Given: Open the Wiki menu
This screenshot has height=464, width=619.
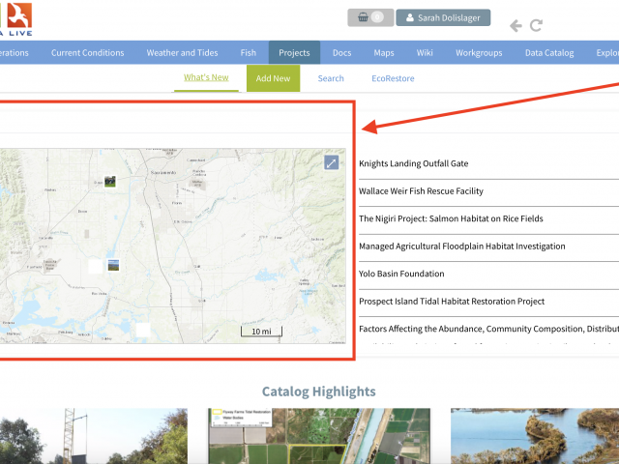Looking at the screenshot, I should click(425, 52).
